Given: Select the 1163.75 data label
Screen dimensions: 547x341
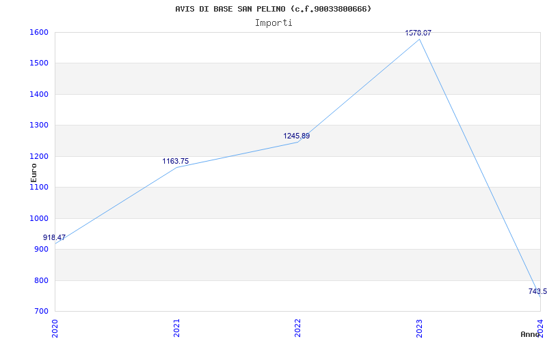Looking at the screenshot, I should pos(176,161).
